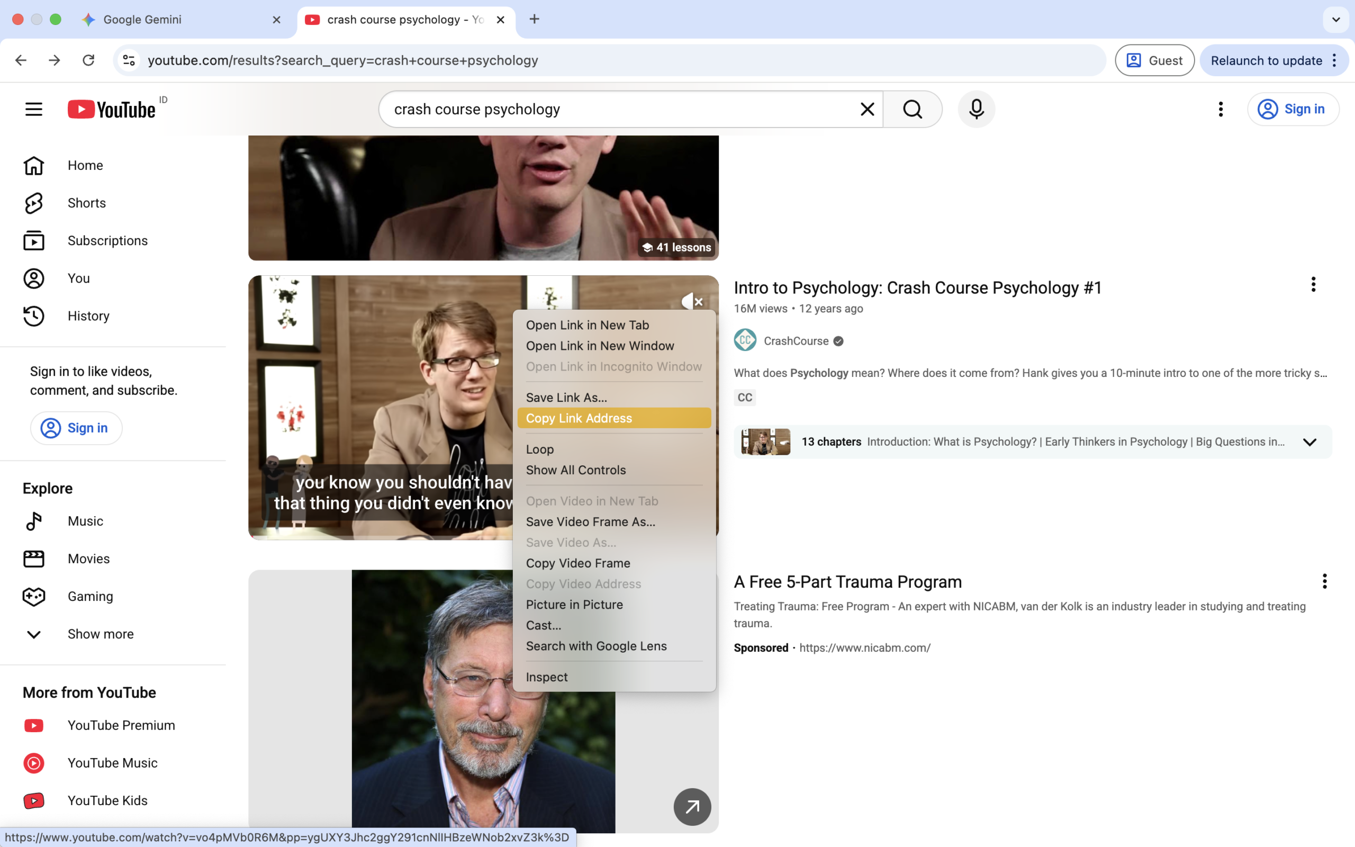View your watch History
1355x847 pixels.
tap(88, 316)
